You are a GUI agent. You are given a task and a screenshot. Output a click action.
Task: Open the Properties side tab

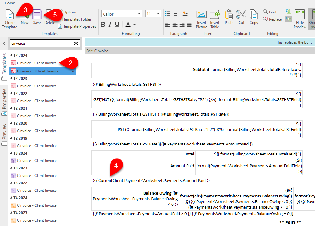point(4,102)
